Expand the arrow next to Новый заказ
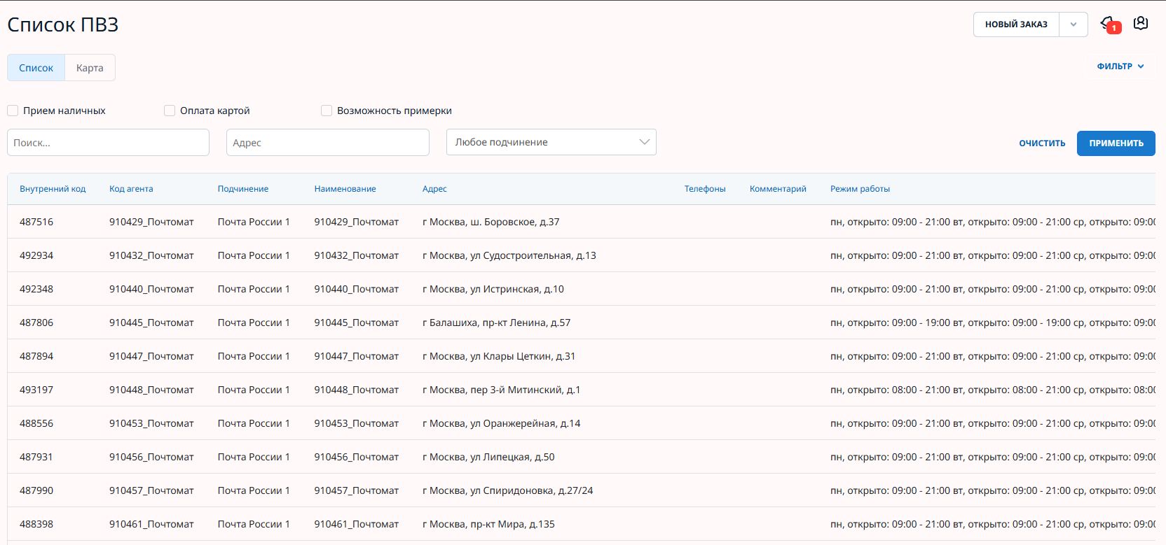 tap(1073, 24)
